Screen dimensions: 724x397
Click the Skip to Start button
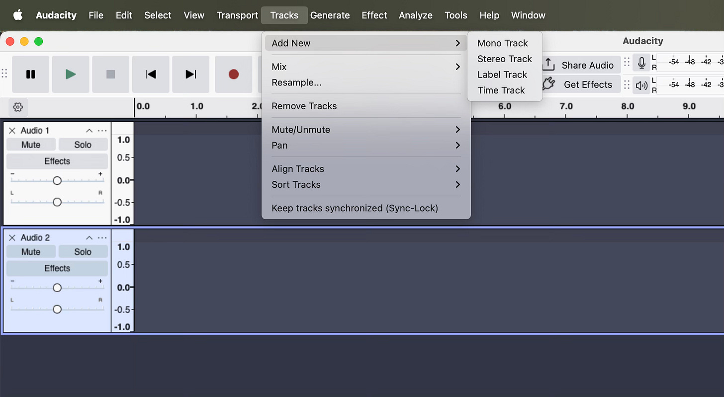[151, 75]
